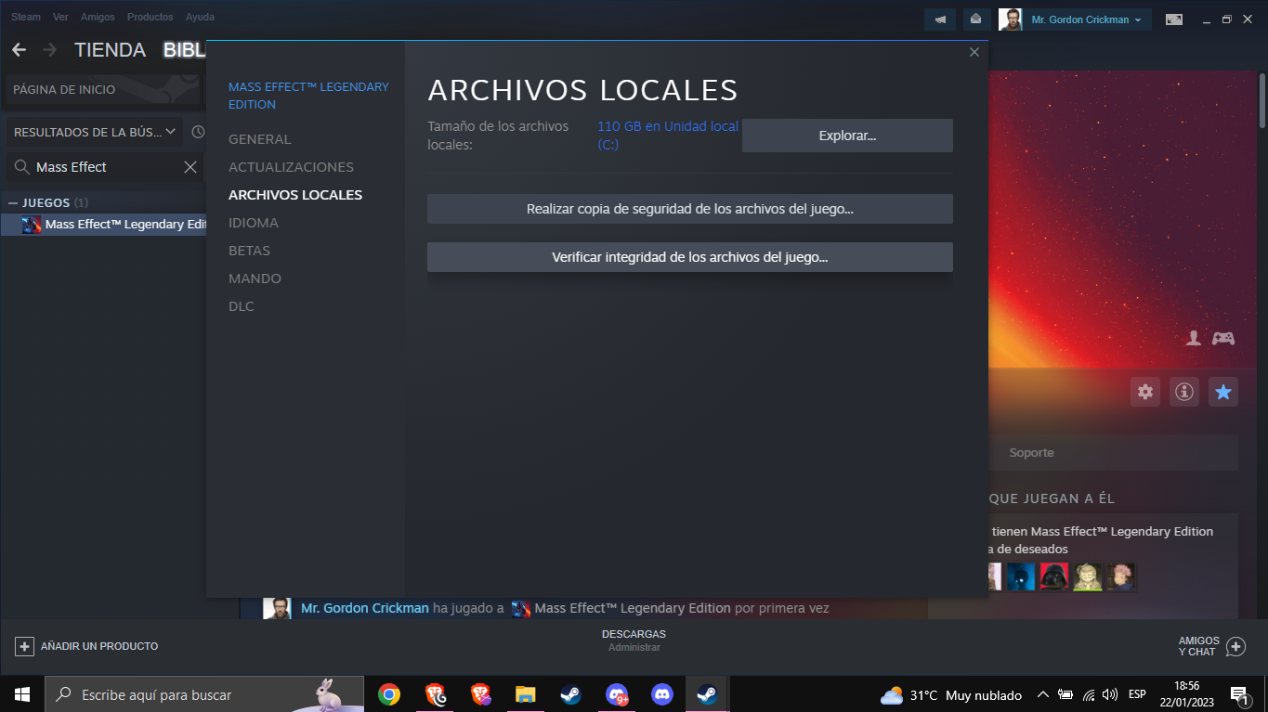Open Google Chrome from the taskbar
This screenshot has height=712, width=1268.
pyautogui.click(x=389, y=694)
